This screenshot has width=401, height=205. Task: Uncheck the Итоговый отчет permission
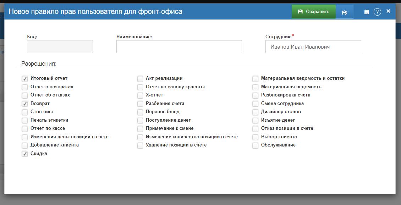pyautogui.click(x=25, y=78)
